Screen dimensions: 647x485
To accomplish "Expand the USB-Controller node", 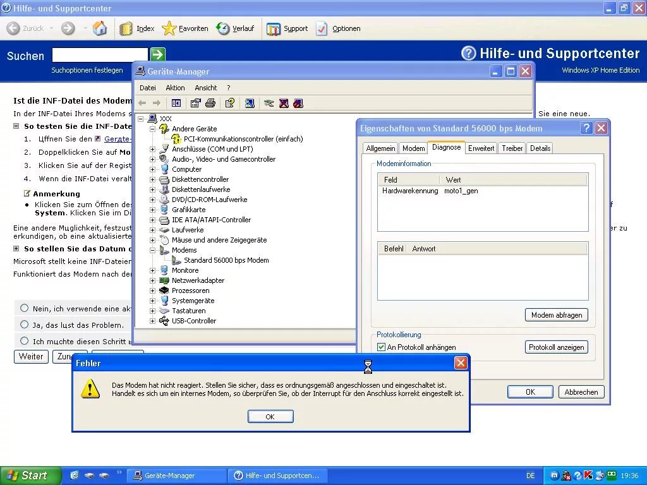I will tap(153, 321).
